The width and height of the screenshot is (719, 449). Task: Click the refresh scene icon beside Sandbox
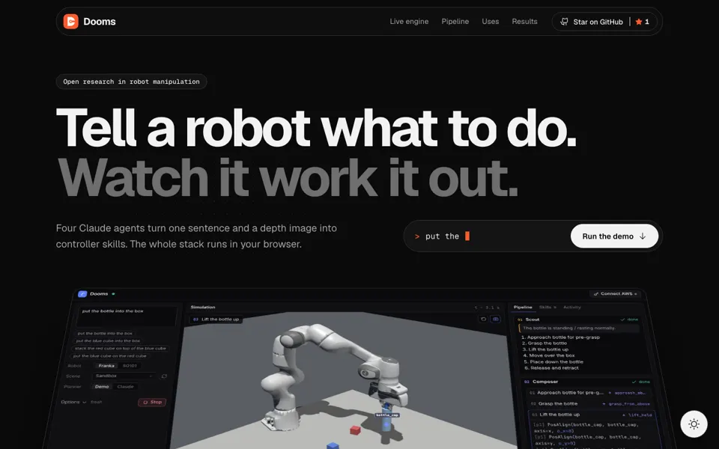[164, 376]
